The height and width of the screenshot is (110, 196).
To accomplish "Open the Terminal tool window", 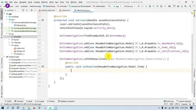I will tap(19, 101).
